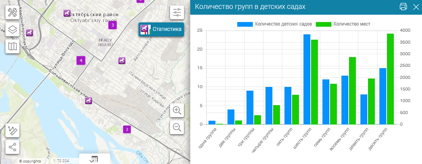
Task: Print the chart using printer icon
Action: click(403, 7)
